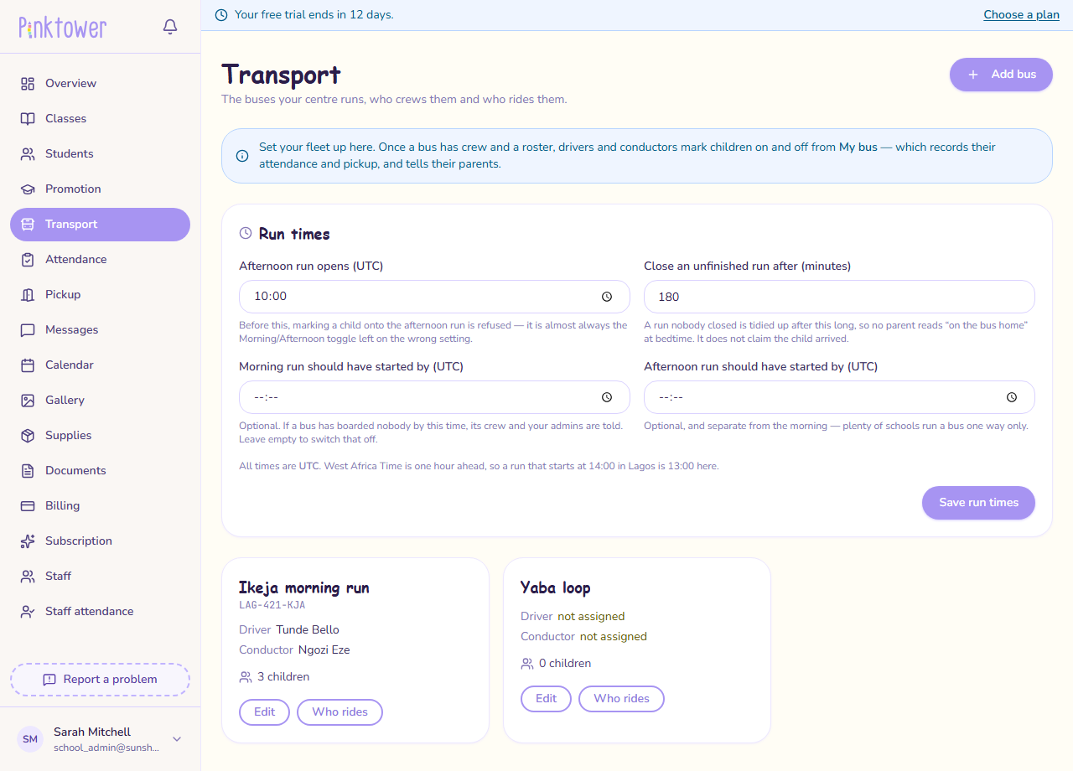The width and height of the screenshot is (1073, 771).
Task: Go to the Staff attendance page
Action: tap(100, 612)
